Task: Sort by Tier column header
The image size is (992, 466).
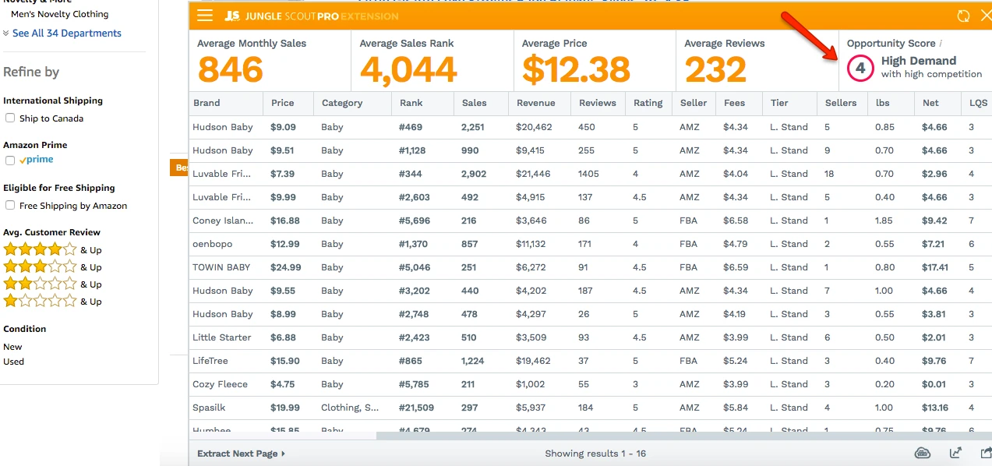Action: pyautogui.click(x=779, y=103)
